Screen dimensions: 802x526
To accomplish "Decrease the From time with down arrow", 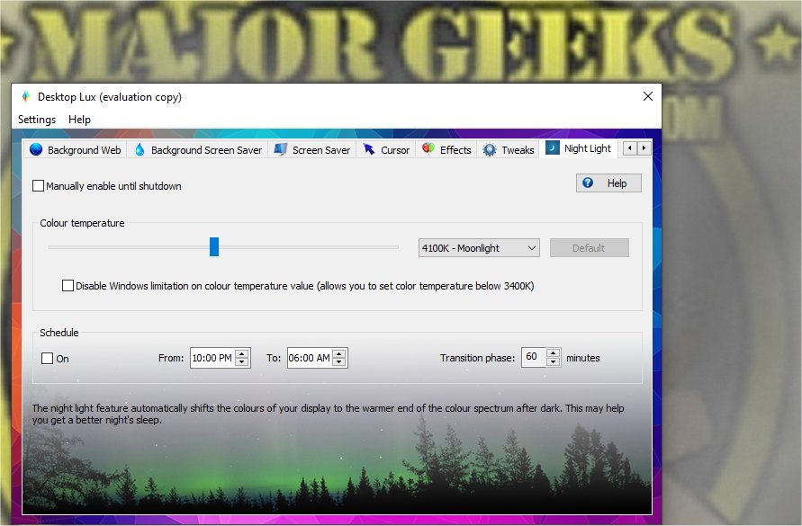I will (242, 362).
